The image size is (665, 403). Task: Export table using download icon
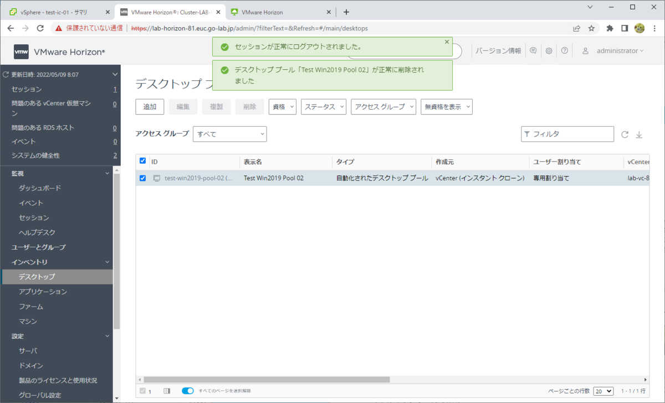[x=639, y=135]
